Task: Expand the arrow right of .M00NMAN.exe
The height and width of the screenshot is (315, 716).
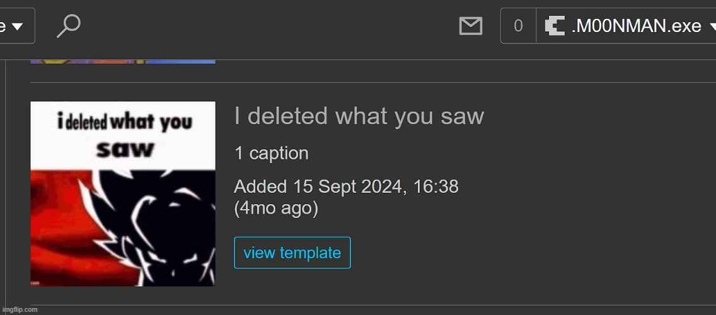Action: click(712, 26)
